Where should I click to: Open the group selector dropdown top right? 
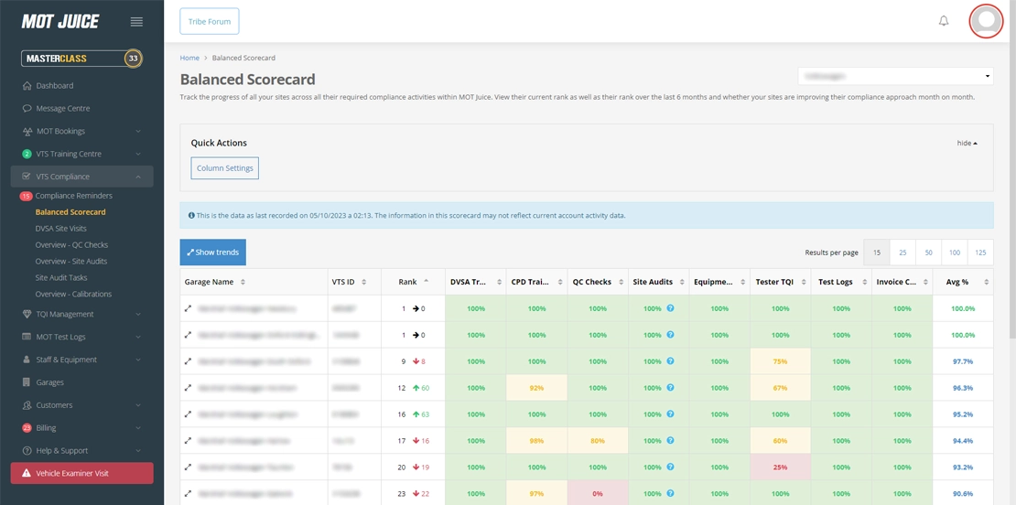(895, 76)
